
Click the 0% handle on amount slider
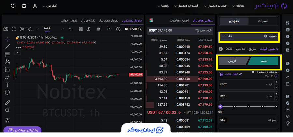(220, 106)
